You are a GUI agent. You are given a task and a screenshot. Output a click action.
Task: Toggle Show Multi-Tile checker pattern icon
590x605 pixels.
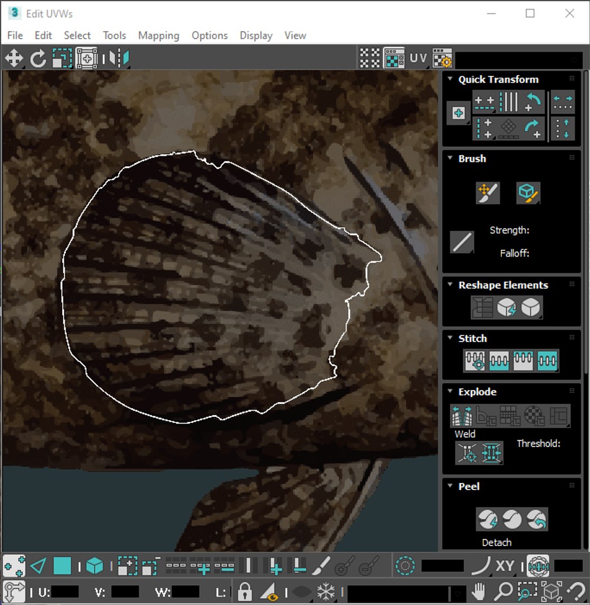[370, 58]
